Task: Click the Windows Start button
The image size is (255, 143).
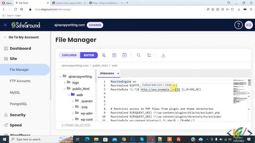Action: coord(4,139)
